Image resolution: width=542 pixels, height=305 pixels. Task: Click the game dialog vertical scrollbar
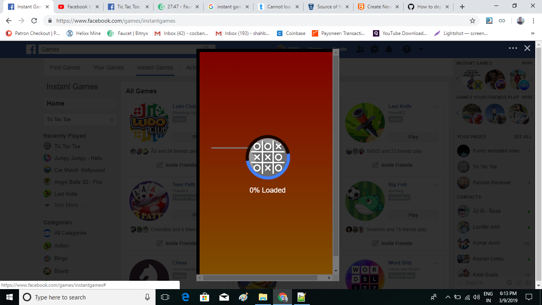click(x=336, y=155)
